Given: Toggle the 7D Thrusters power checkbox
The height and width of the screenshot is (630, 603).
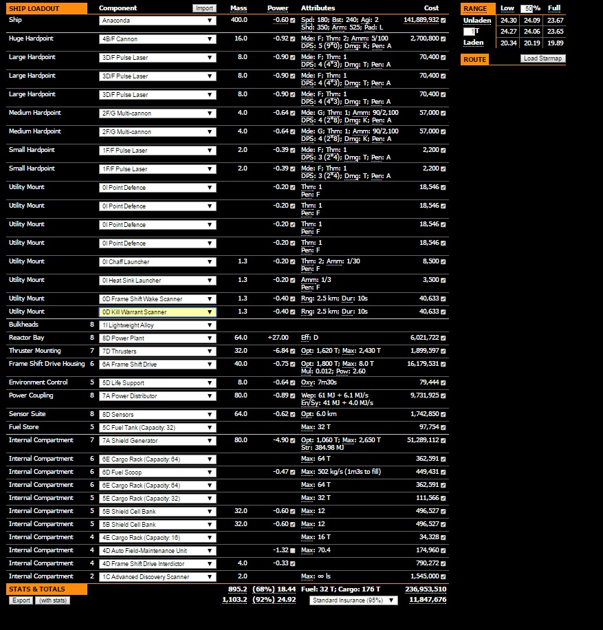Looking at the screenshot, I should tap(292, 351).
